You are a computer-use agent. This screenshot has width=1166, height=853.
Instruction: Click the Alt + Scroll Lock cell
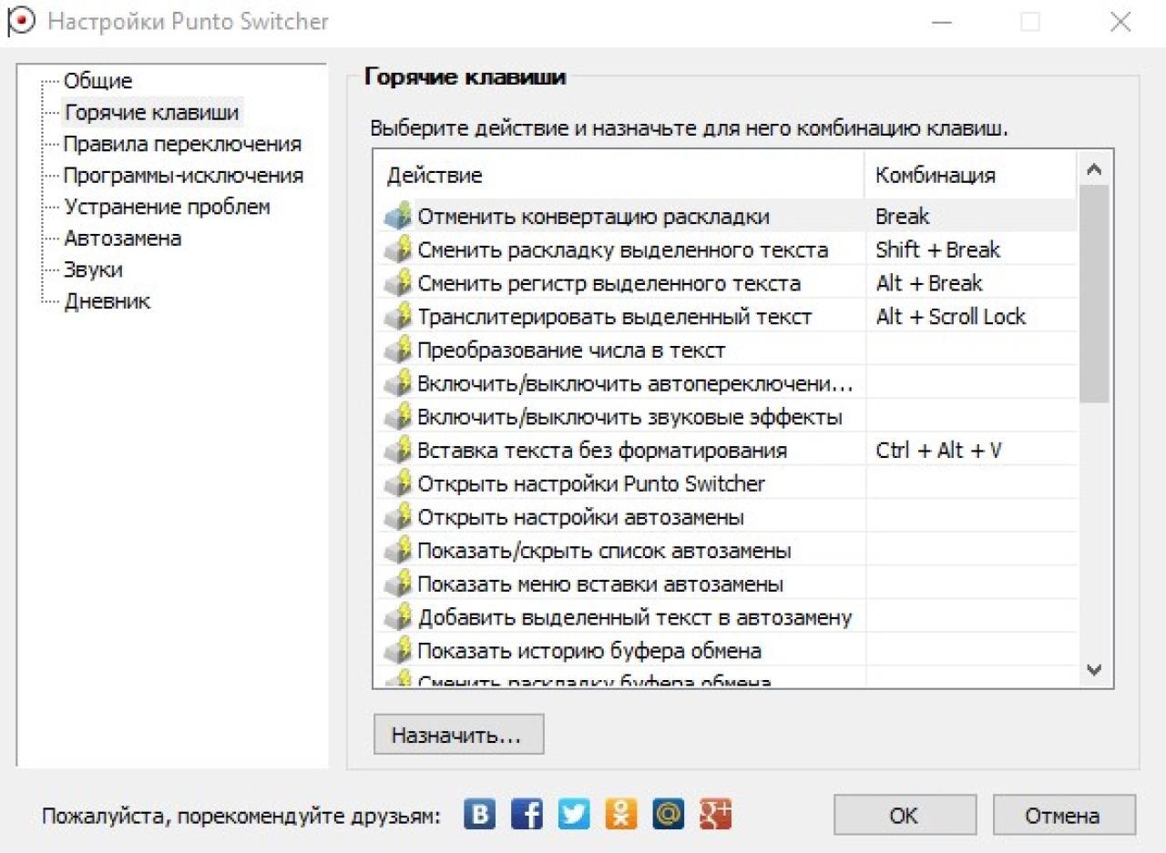970,317
